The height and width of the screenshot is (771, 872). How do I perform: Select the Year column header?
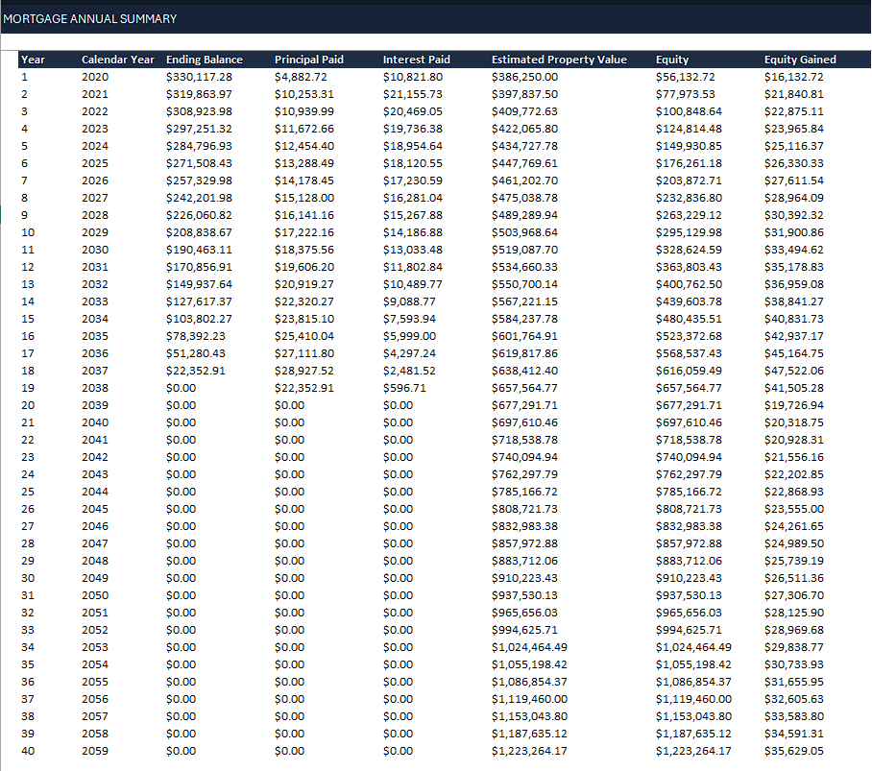pos(33,60)
